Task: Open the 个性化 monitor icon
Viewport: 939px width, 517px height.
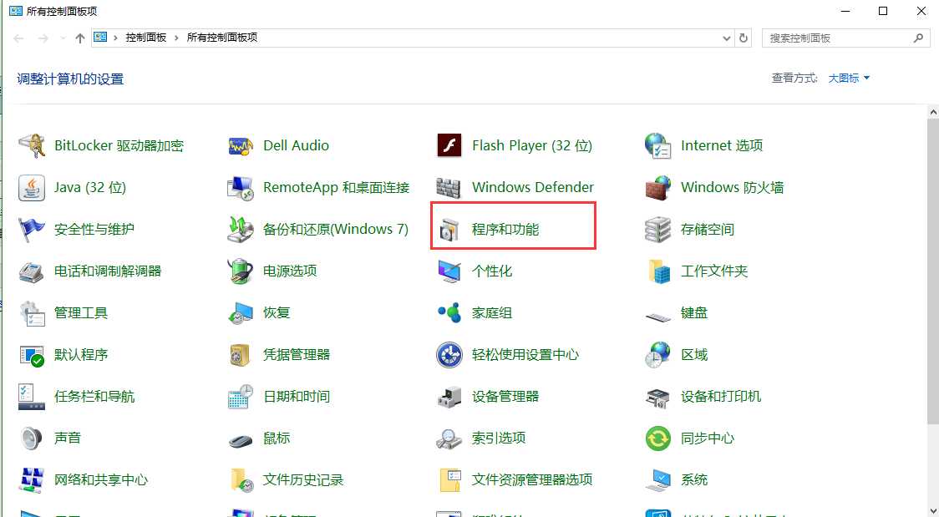Action: pos(449,271)
